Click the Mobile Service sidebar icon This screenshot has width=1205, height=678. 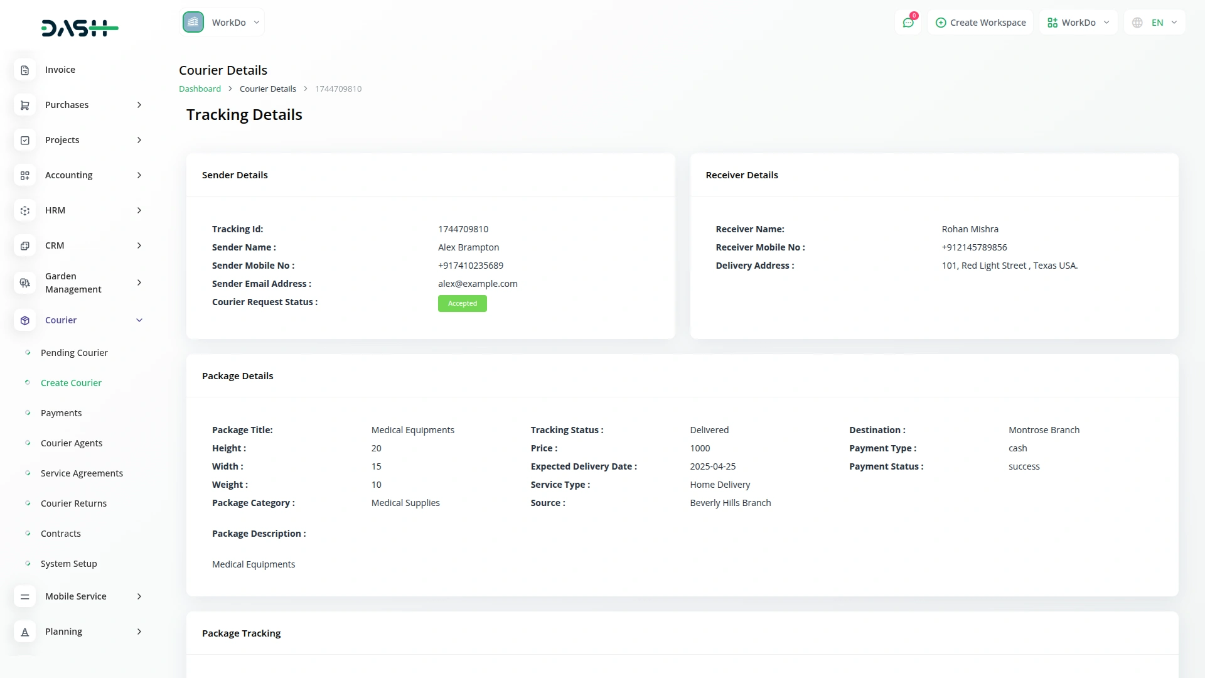click(24, 597)
